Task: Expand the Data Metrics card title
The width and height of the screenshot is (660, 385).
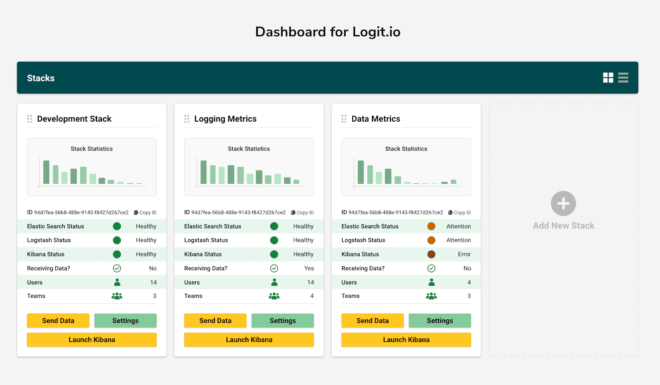Action: click(x=375, y=119)
